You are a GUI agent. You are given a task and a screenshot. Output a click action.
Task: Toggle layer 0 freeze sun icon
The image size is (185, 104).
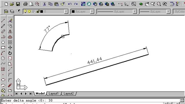coord(29,12)
